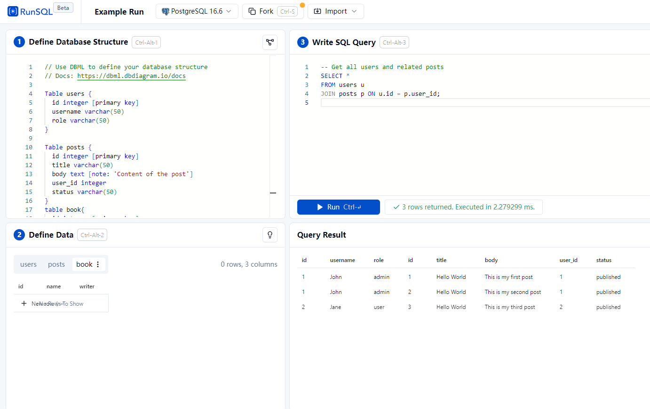
Task: Click the lightbulb icon in Define Data
Action: 270,235
